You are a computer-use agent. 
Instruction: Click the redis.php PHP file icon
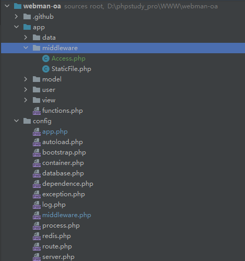(36, 236)
